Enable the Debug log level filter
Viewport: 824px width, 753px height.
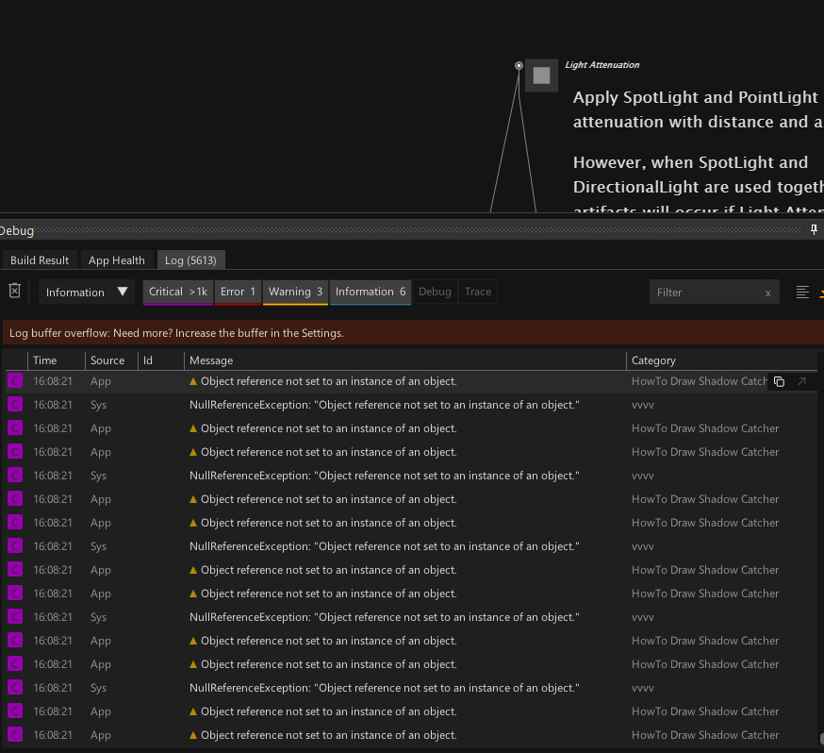click(x=435, y=293)
